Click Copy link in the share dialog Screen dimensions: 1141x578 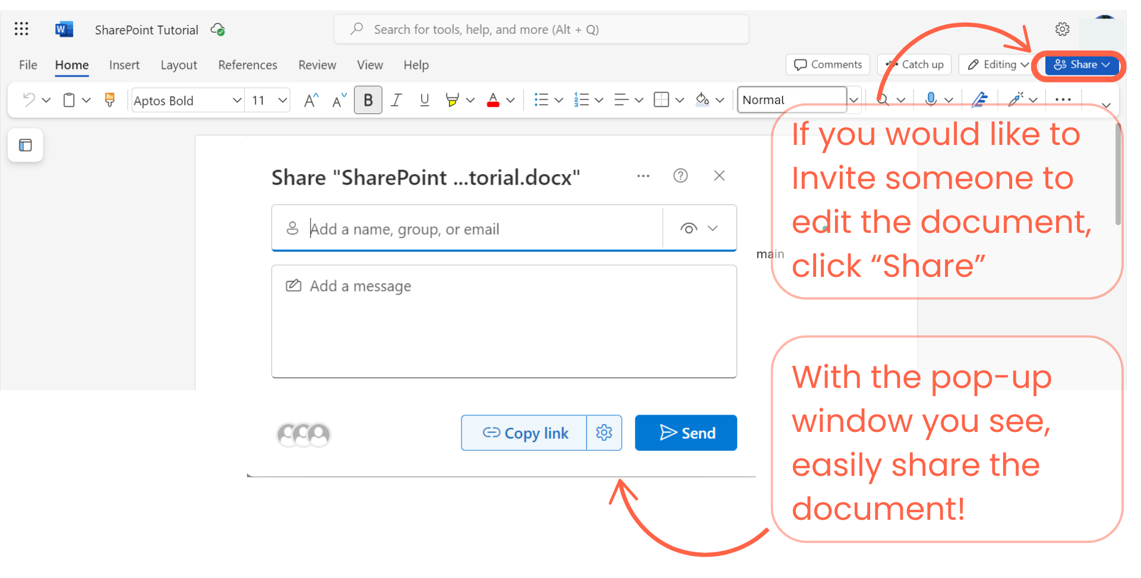pyautogui.click(x=525, y=432)
